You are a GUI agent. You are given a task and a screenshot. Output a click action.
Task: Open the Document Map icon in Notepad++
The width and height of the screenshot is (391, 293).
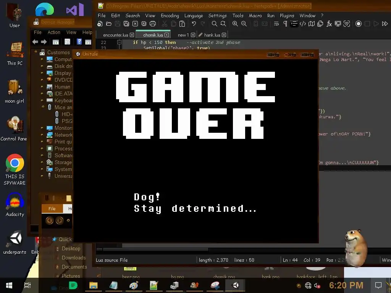pos(312,24)
